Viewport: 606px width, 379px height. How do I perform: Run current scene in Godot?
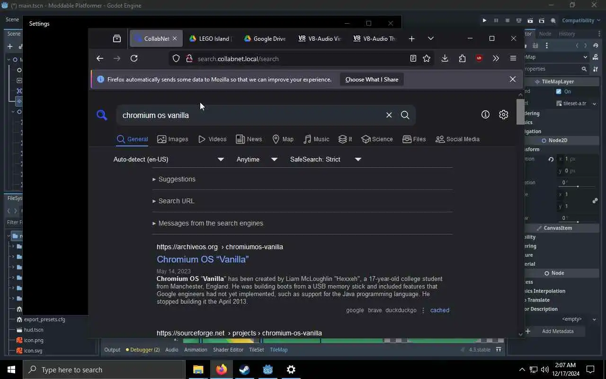(530, 20)
